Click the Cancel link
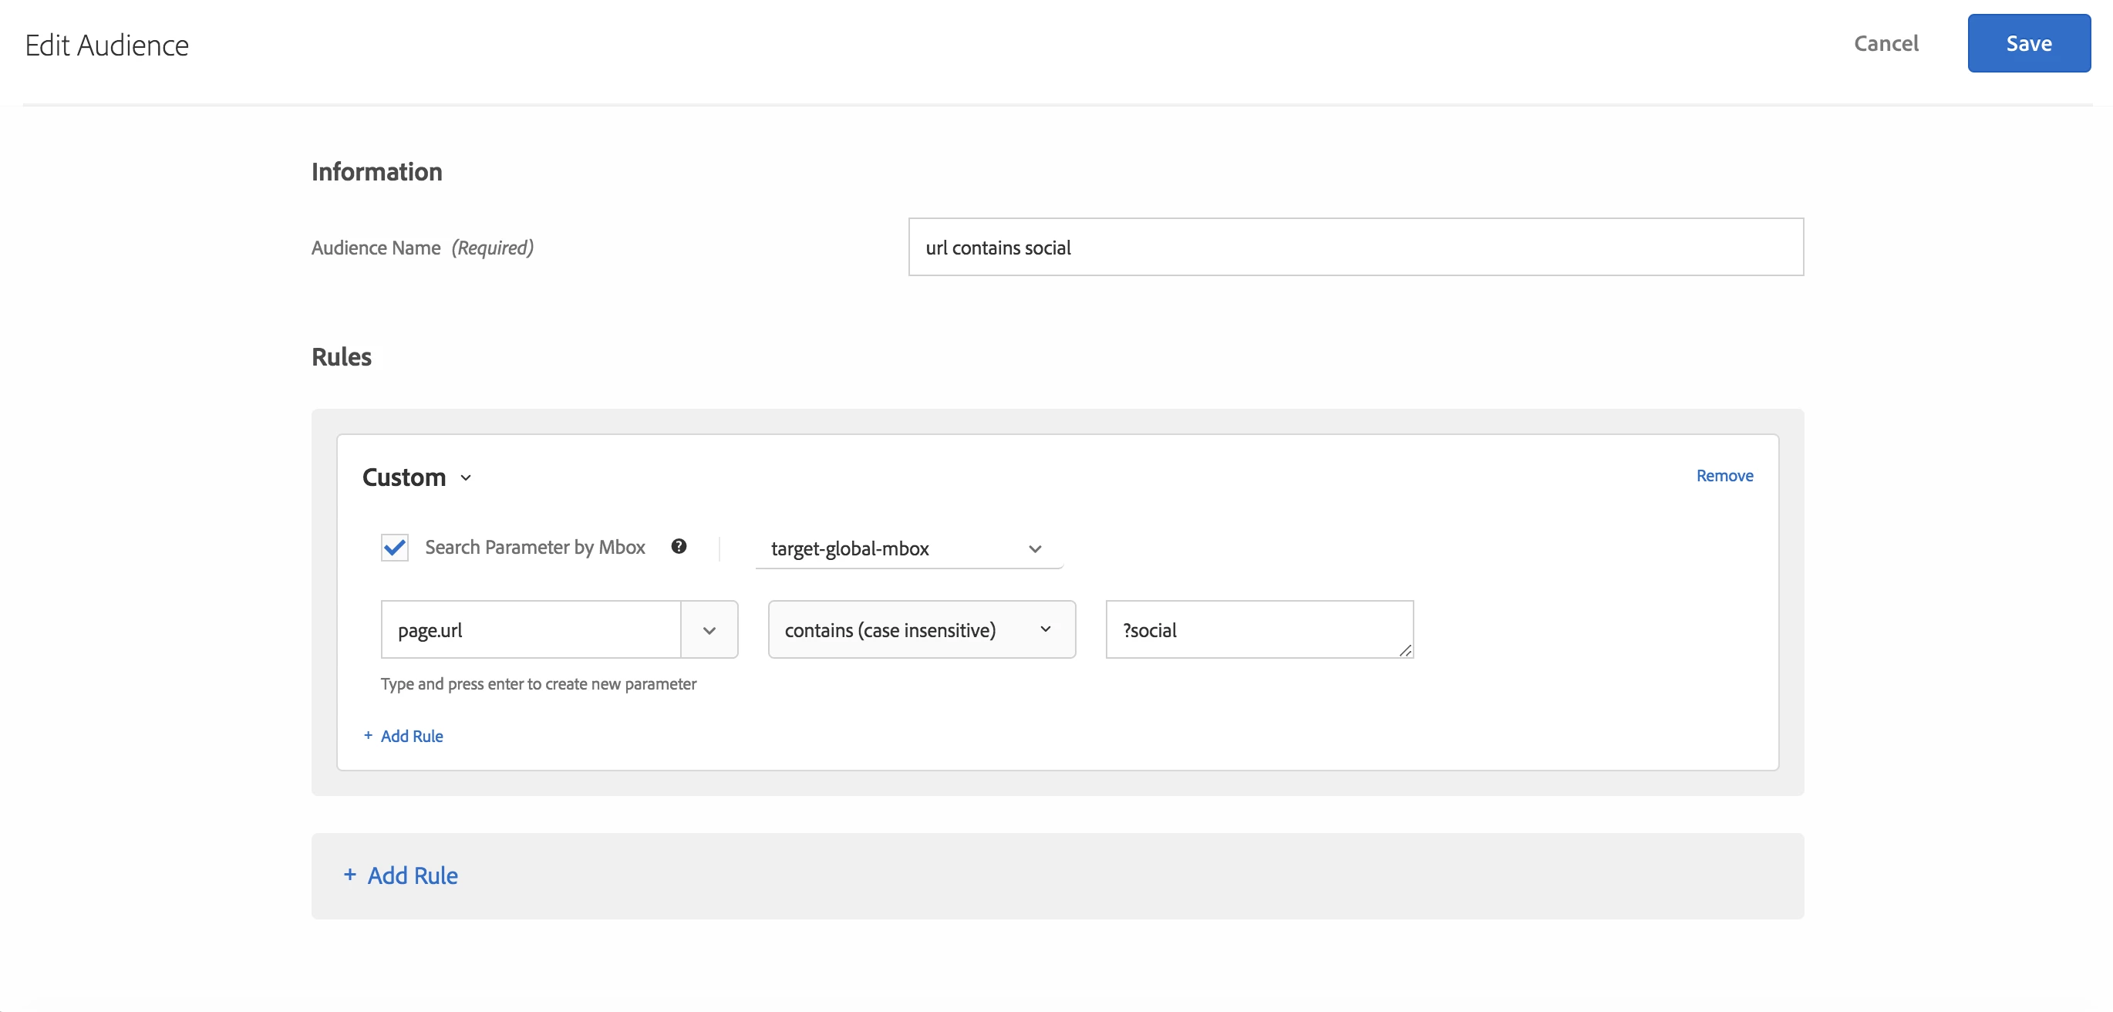The height and width of the screenshot is (1012, 2113). [x=1886, y=43]
